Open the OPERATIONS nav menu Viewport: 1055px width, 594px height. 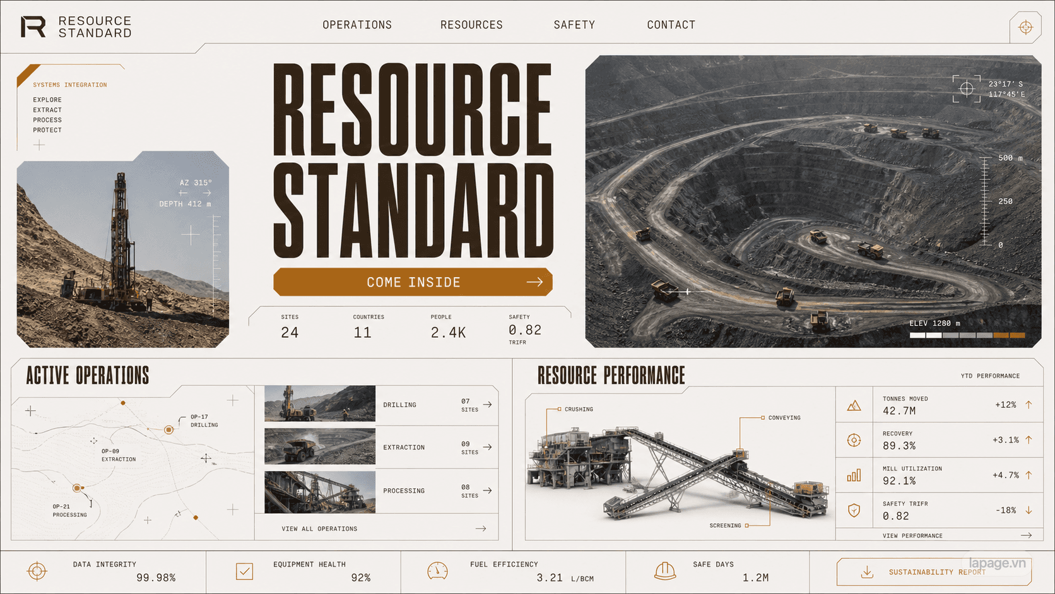coord(357,25)
